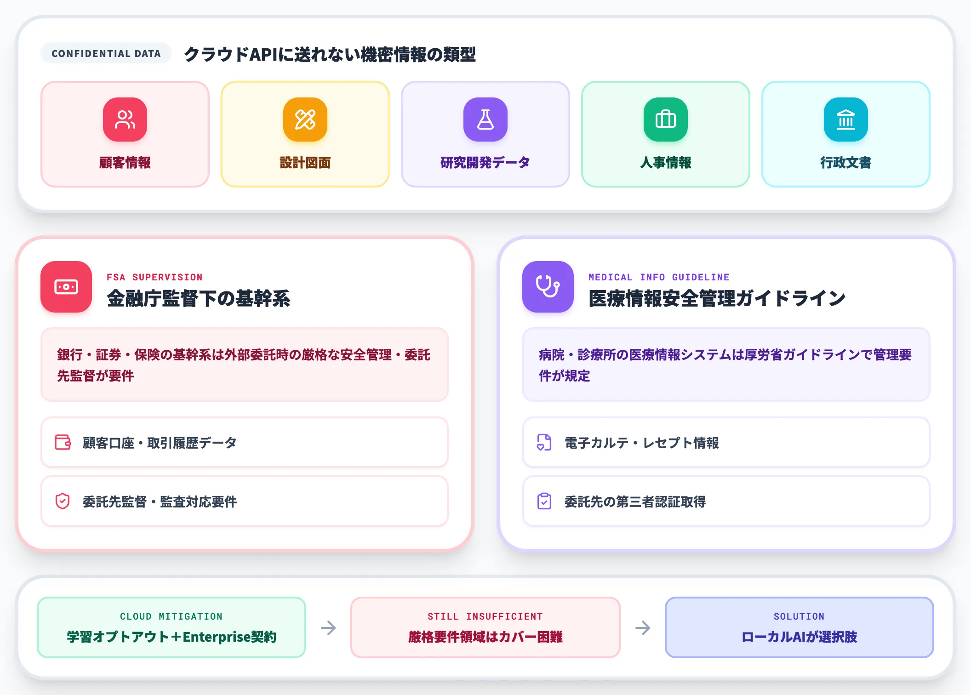Click the orange pencil-ruler icon for 設計図面
Image resolution: width=971 pixels, height=695 pixels.
[x=305, y=120]
